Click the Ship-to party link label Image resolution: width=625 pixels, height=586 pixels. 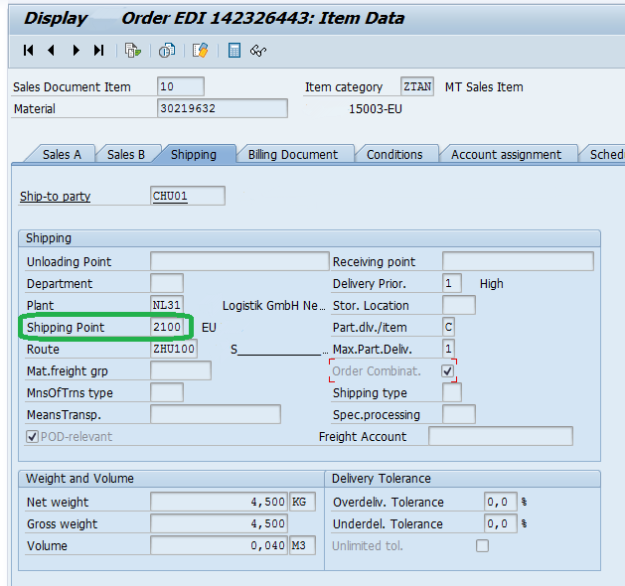coord(55,196)
